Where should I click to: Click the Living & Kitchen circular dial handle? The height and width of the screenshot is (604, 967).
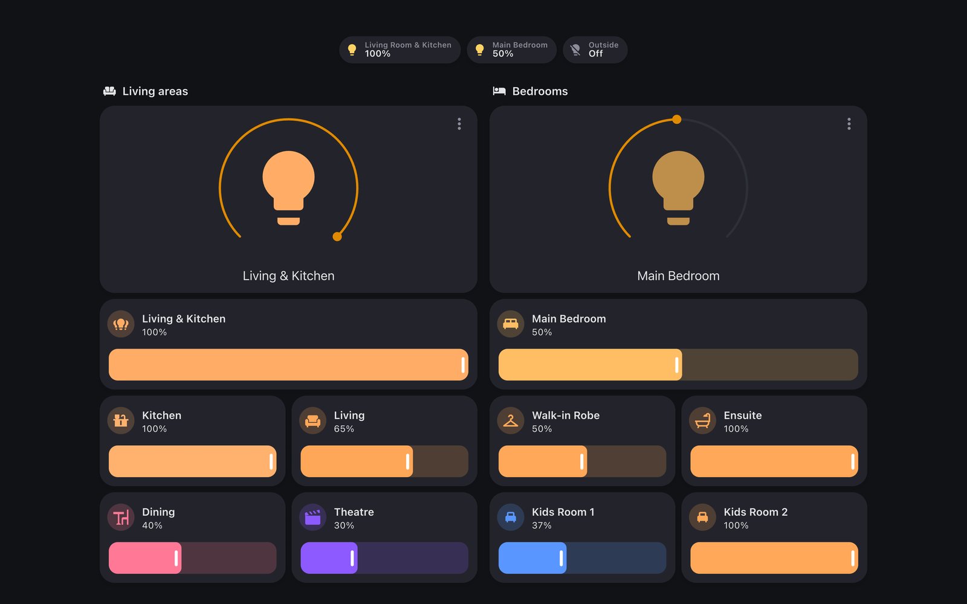click(x=337, y=237)
